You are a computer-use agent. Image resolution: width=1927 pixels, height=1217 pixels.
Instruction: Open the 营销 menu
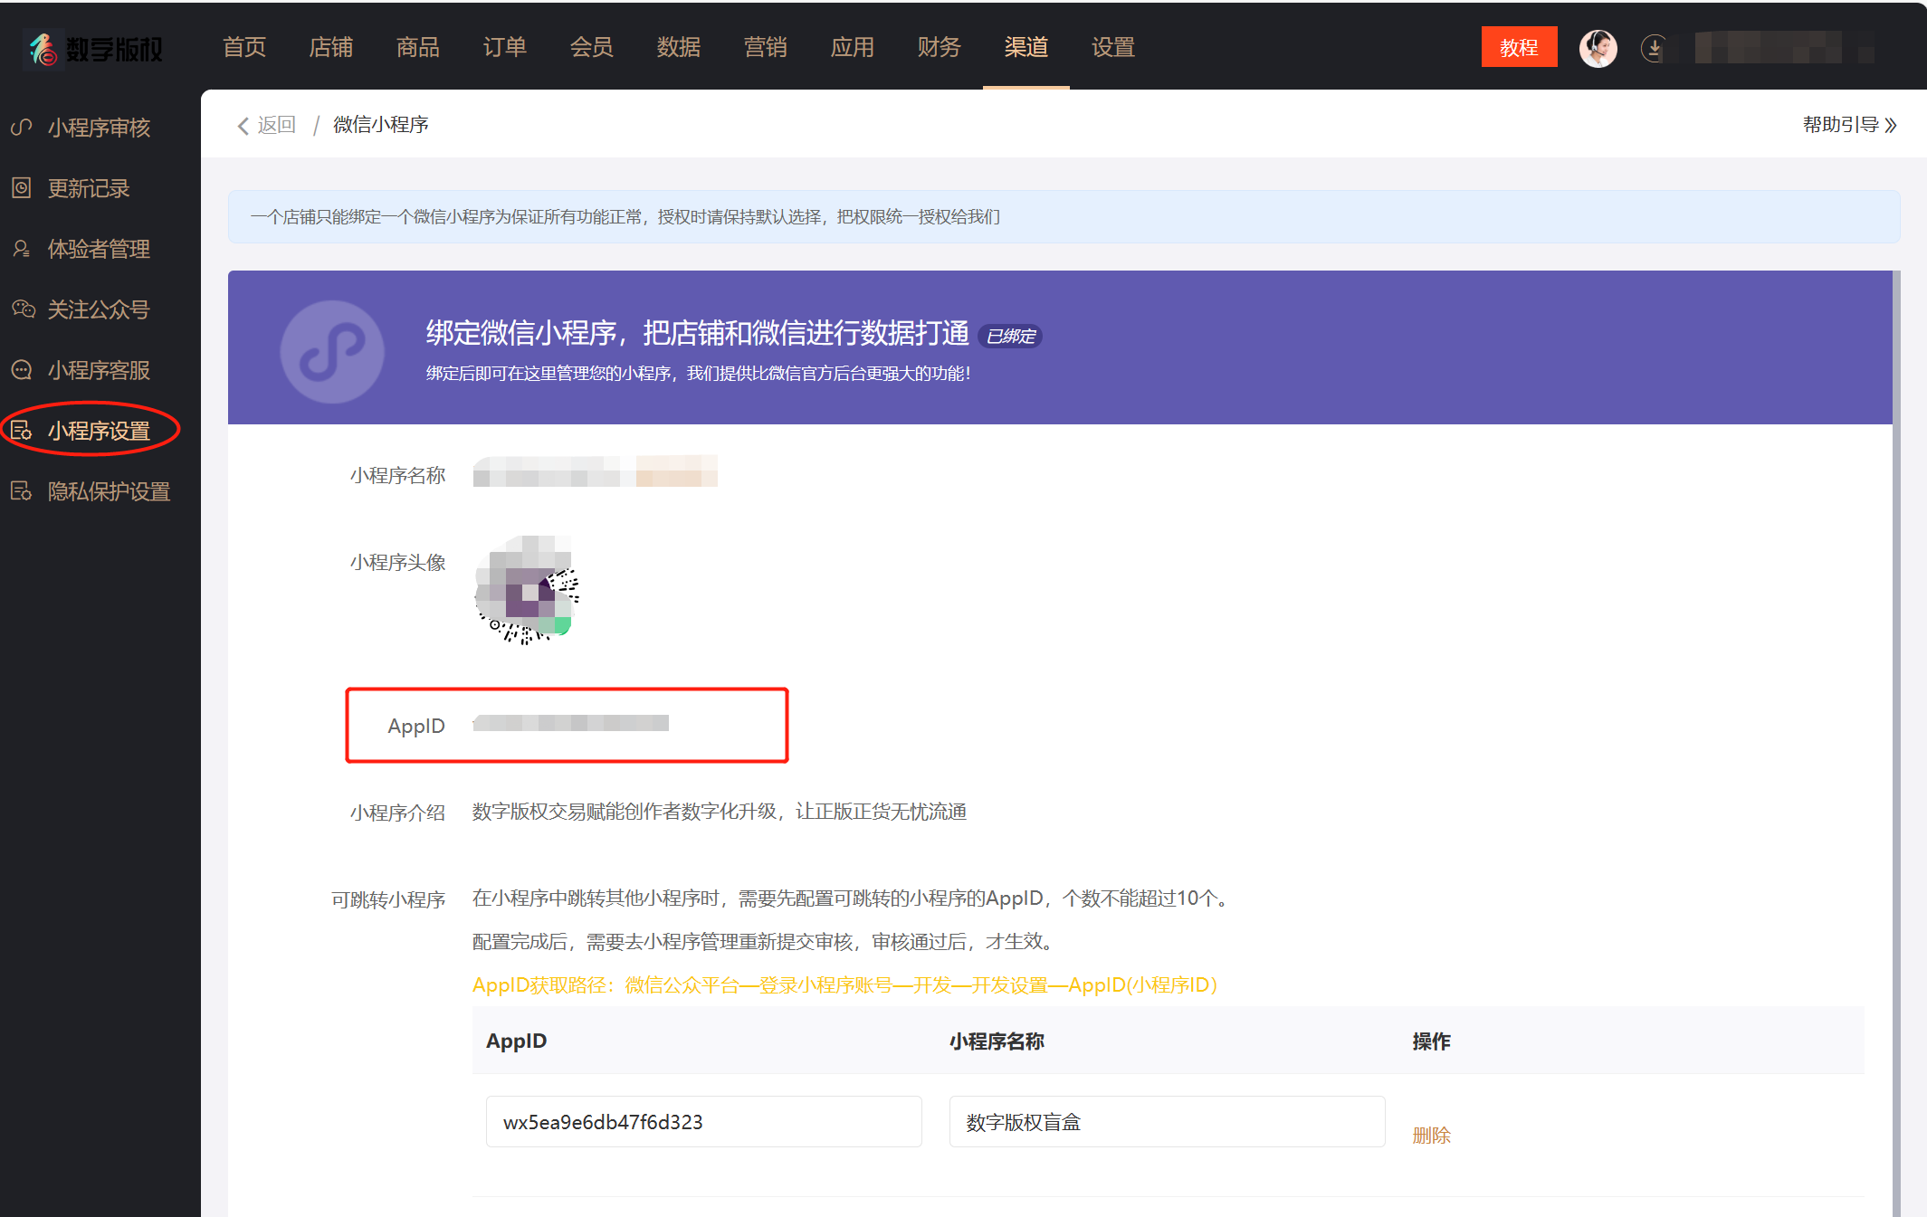coord(766,47)
